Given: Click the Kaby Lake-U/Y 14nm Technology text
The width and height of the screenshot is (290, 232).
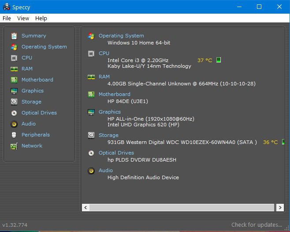Looking at the screenshot, I should pos(149,66).
